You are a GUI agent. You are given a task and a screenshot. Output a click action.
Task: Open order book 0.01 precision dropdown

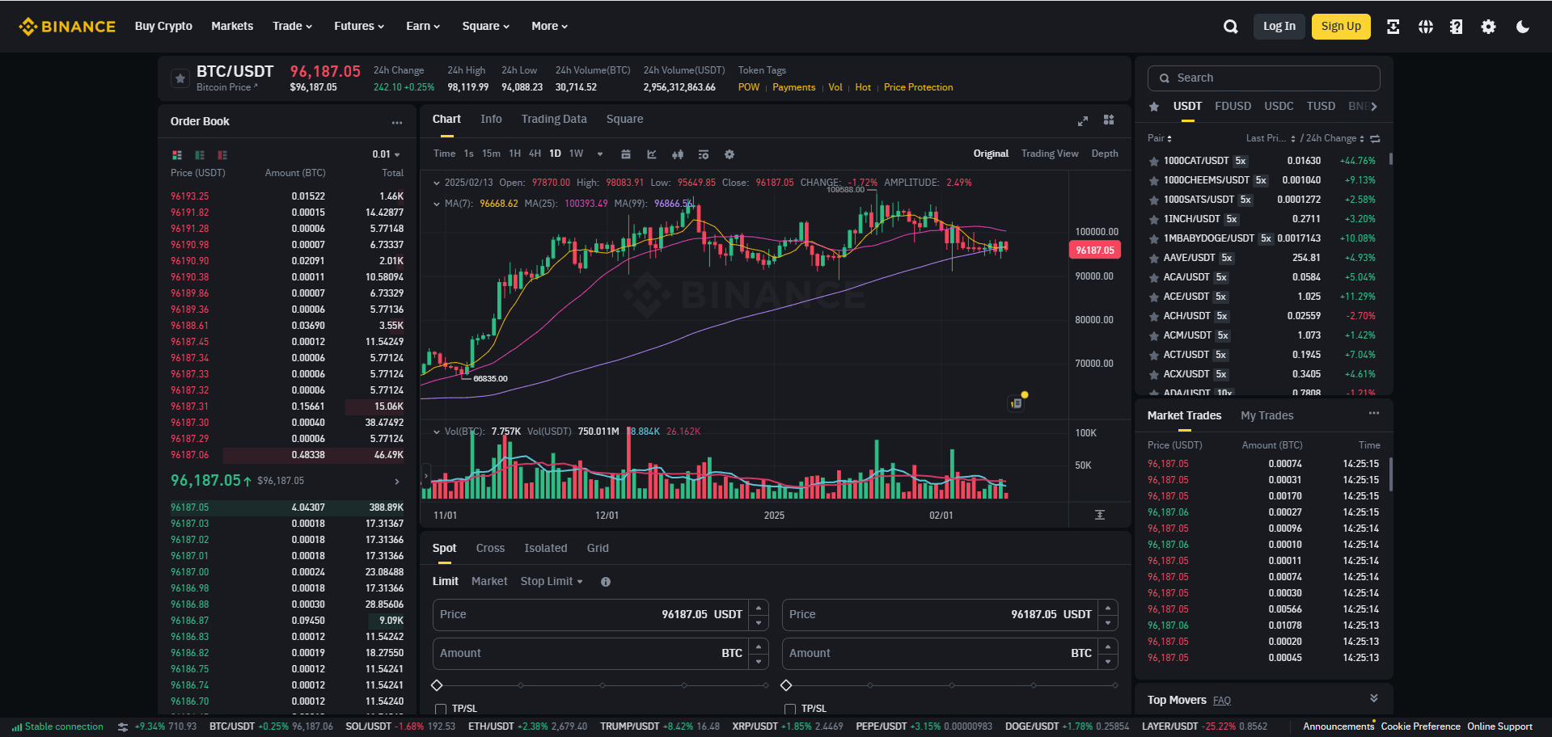point(387,154)
